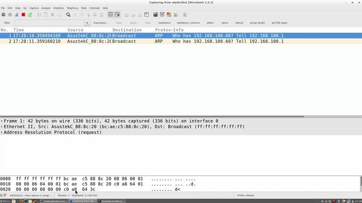
Task: Sort by Destination column header
Action: tap(133, 30)
